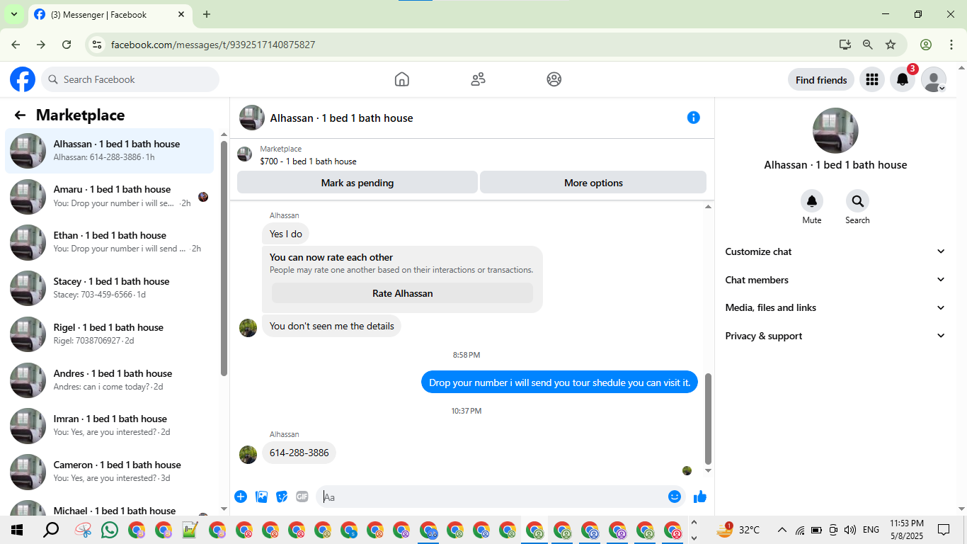Open a new browser tab

click(x=207, y=14)
